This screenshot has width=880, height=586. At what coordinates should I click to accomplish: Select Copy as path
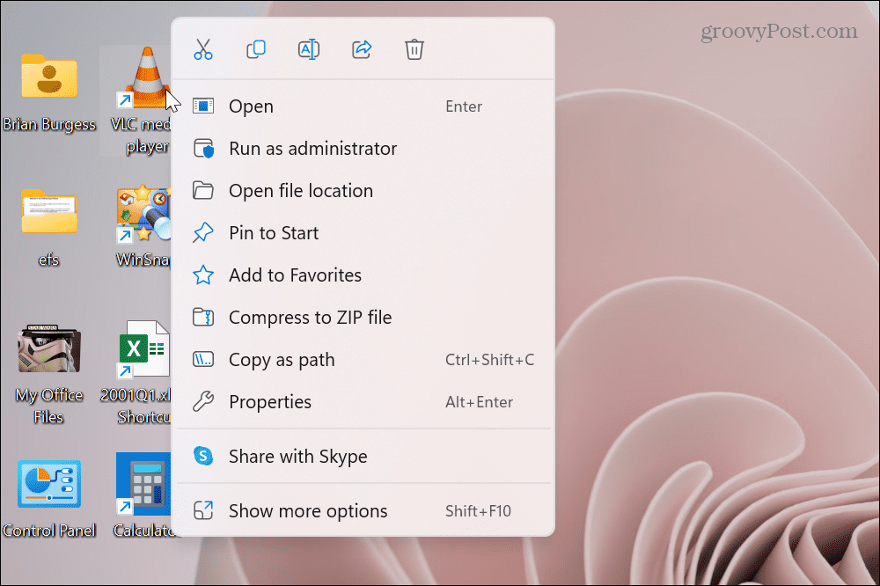coord(363,359)
